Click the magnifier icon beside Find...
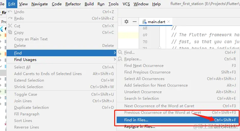Screen dimensions: 240x131 (x=120, y=53)
